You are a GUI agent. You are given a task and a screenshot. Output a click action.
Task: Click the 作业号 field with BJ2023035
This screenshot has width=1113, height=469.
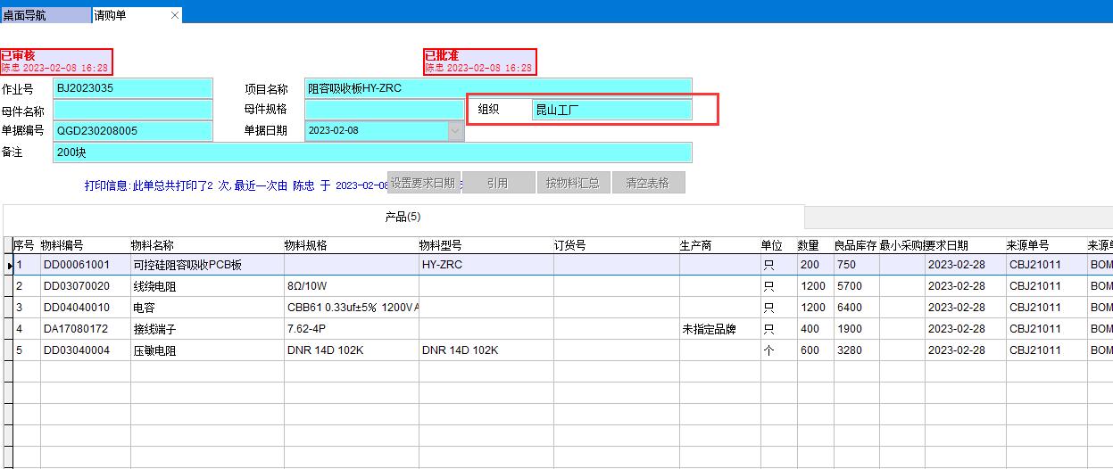tap(133, 88)
